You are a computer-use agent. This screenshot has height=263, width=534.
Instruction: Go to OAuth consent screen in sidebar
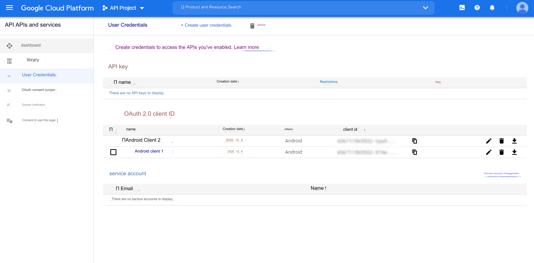(38, 90)
